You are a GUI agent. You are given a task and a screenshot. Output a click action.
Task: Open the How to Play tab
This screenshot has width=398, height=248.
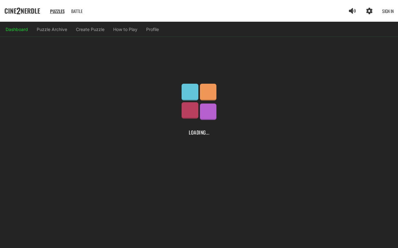125,29
